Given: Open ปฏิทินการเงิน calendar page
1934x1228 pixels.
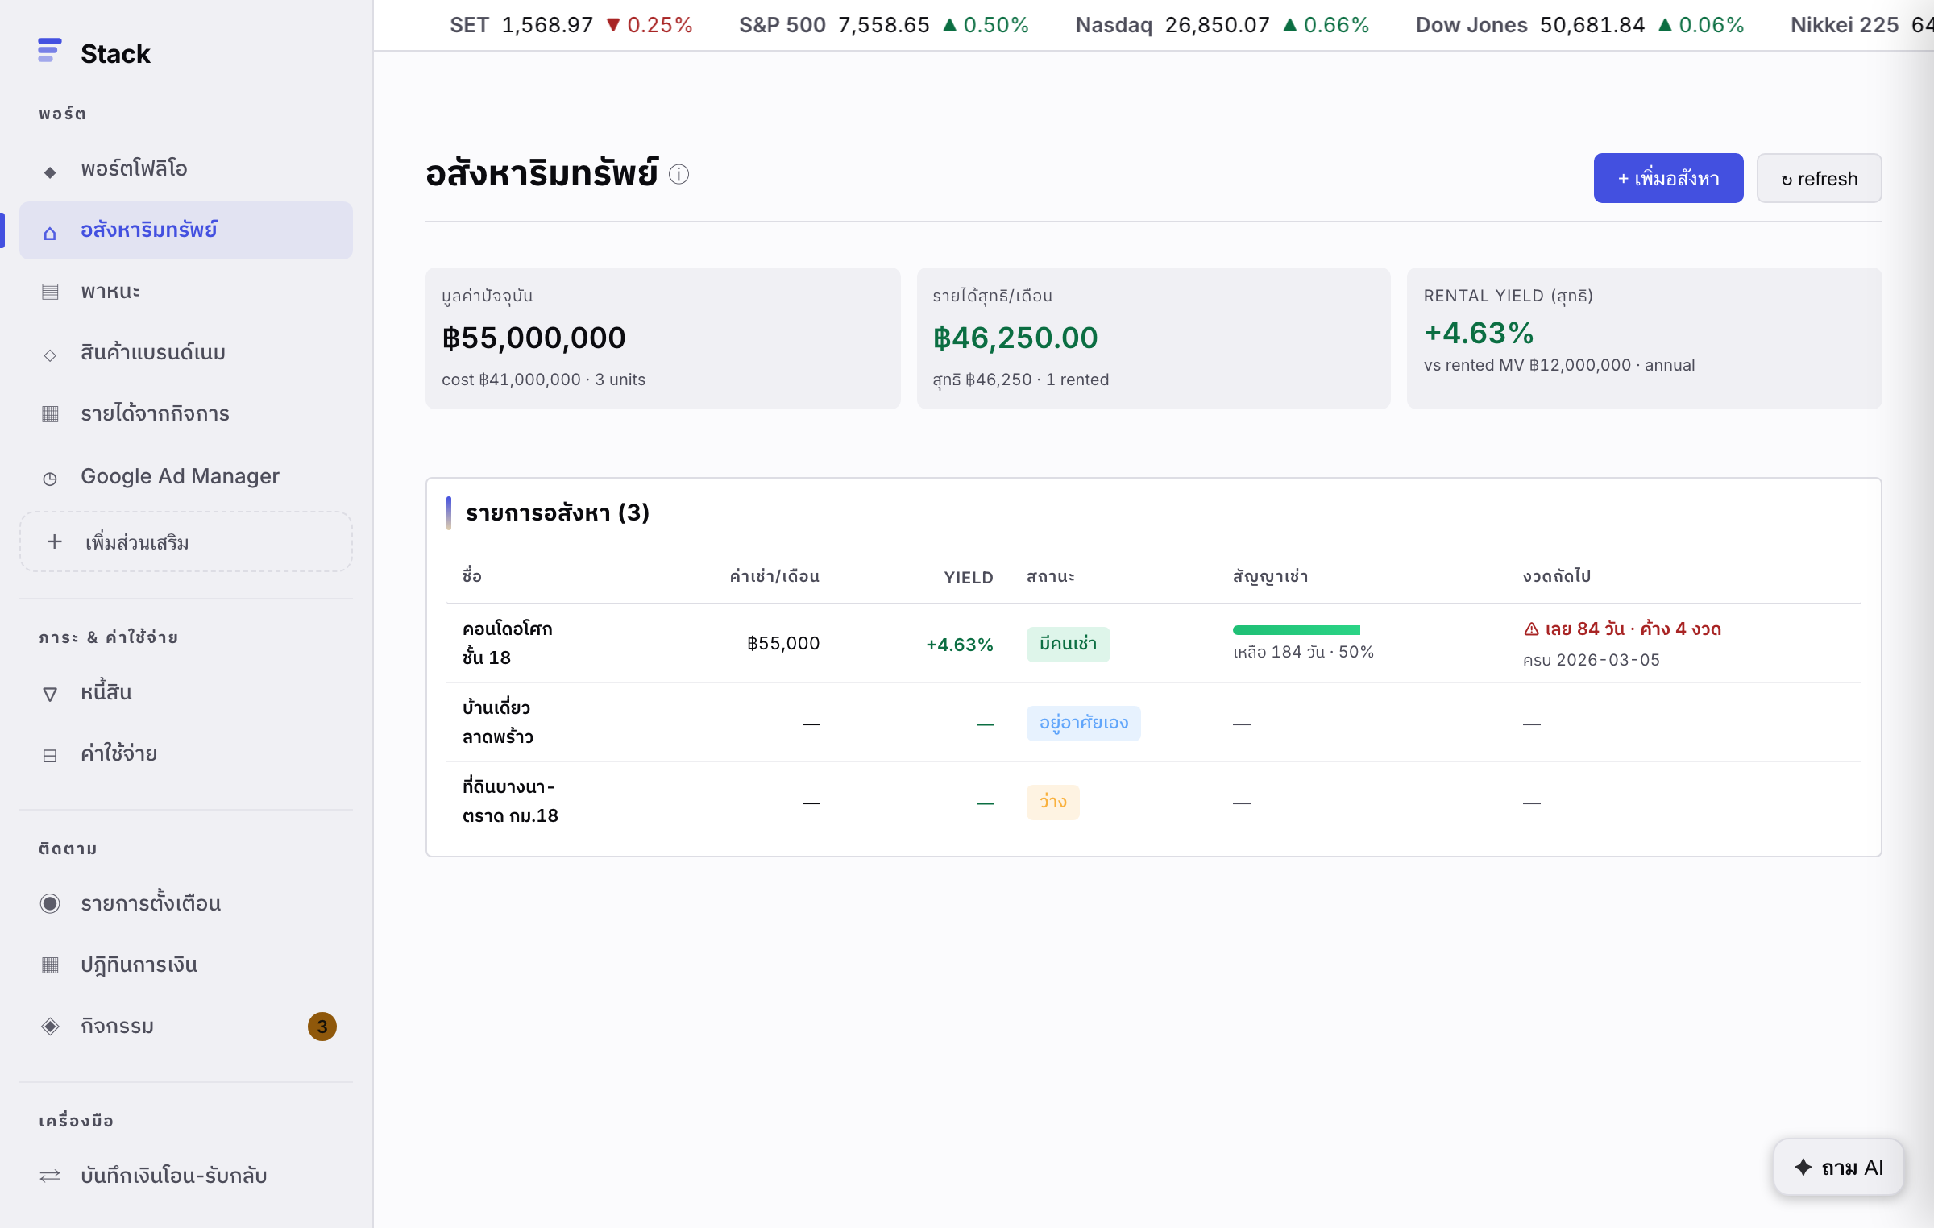Looking at the screenshot, I should [186, 965].
